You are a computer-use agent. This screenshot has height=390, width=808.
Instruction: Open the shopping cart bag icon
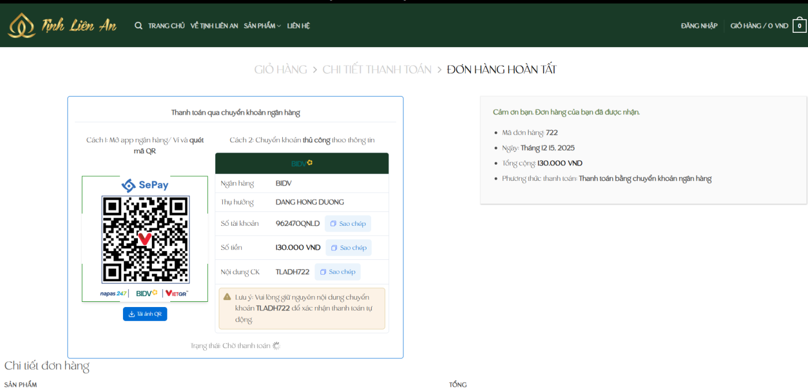click(x=799, y=25)
